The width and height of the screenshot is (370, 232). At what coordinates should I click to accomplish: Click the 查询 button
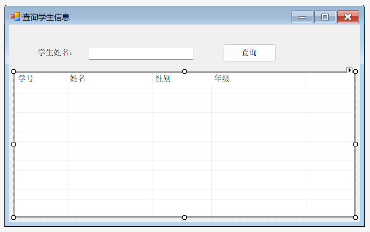249,53
